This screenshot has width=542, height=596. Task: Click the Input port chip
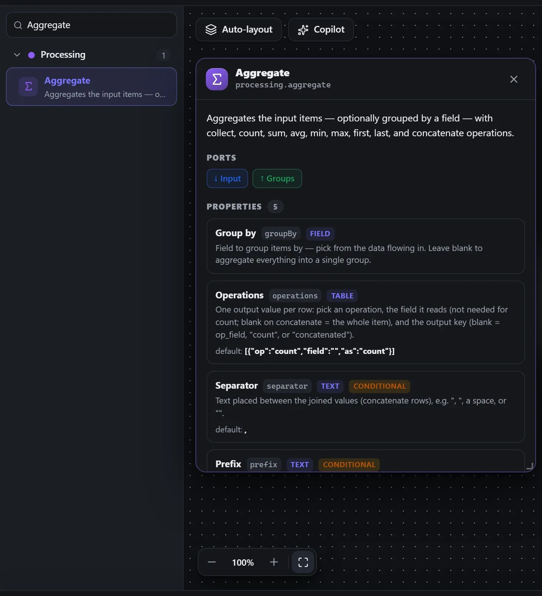(x=227, y=178)
